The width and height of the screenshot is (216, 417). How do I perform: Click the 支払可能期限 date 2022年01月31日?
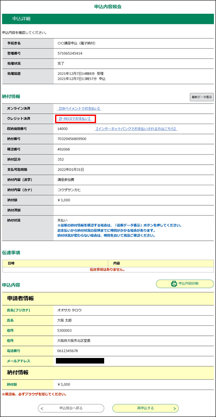(x=70, y=169)
